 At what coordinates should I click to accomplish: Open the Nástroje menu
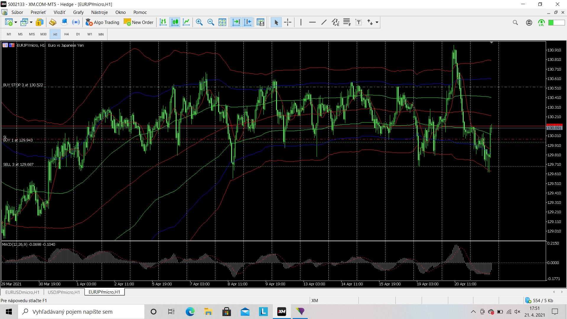(x=99, y=12)
